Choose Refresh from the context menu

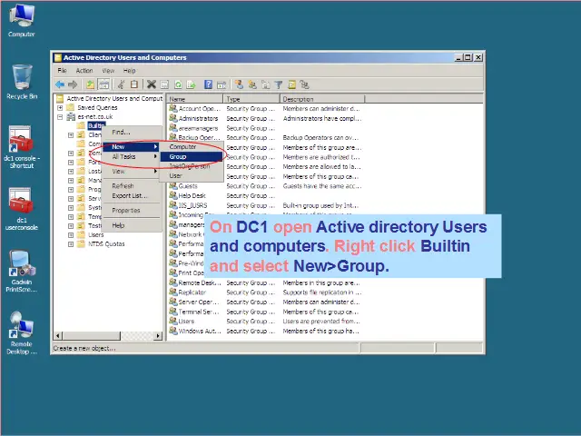[131, 185]
